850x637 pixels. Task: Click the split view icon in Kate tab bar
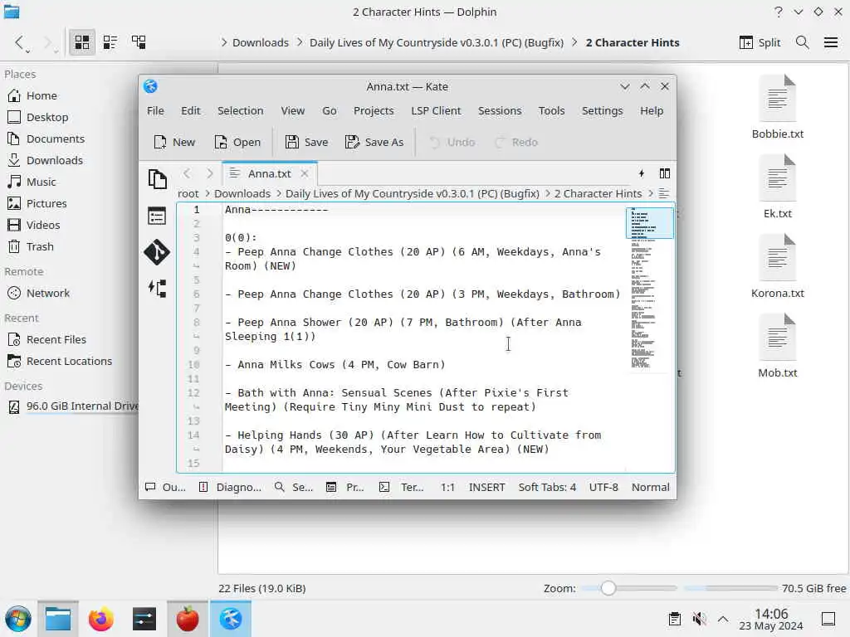point(665,173)
